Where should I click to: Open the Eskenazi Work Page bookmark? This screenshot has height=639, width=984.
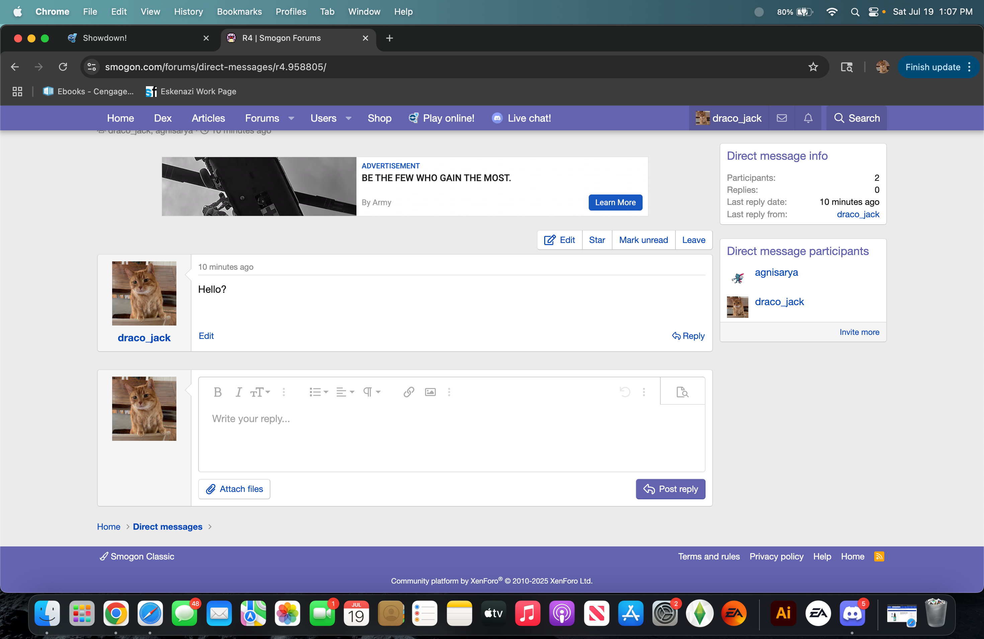(x=191, y=91)
